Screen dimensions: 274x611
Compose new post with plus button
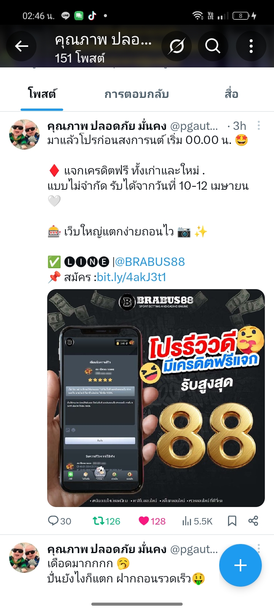[241, 565]
